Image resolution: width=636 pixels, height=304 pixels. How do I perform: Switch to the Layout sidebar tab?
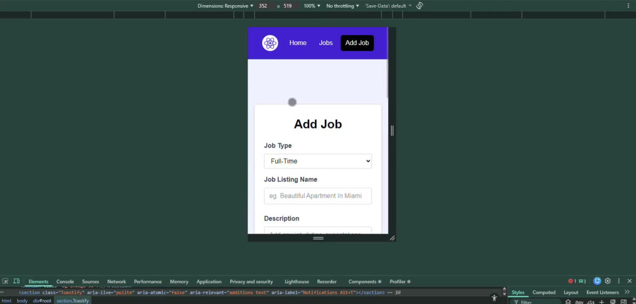[x=570, y=293]
